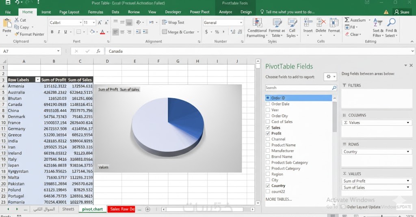Click MORE TABLES link
416x217 pixels.
pos(279,199)
